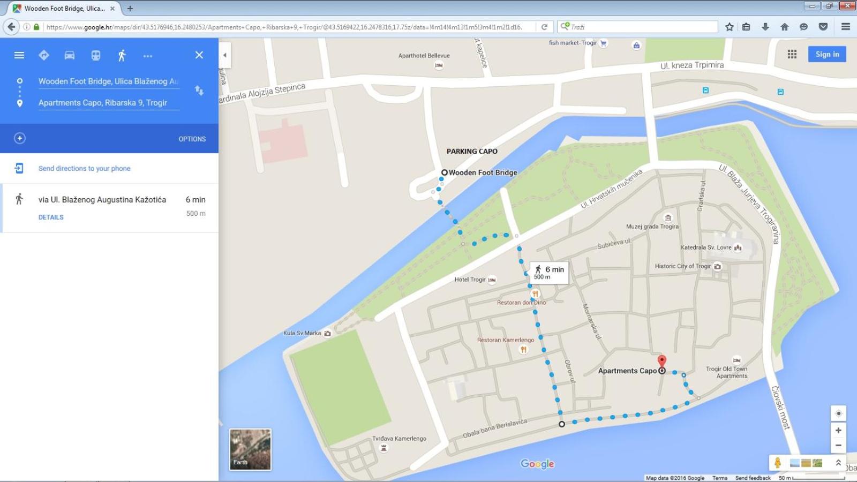Image resolution: width=857 pixels, height=482 pixels.
Task: Close the directions panel
Action: coord(199,55)
